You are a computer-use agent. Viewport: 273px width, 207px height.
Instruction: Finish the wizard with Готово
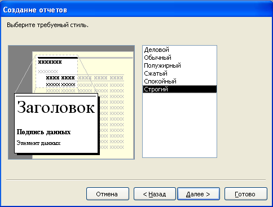pos(245,194)
